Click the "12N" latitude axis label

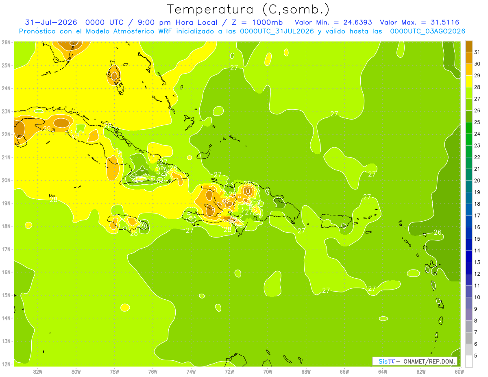pos(6,364)
